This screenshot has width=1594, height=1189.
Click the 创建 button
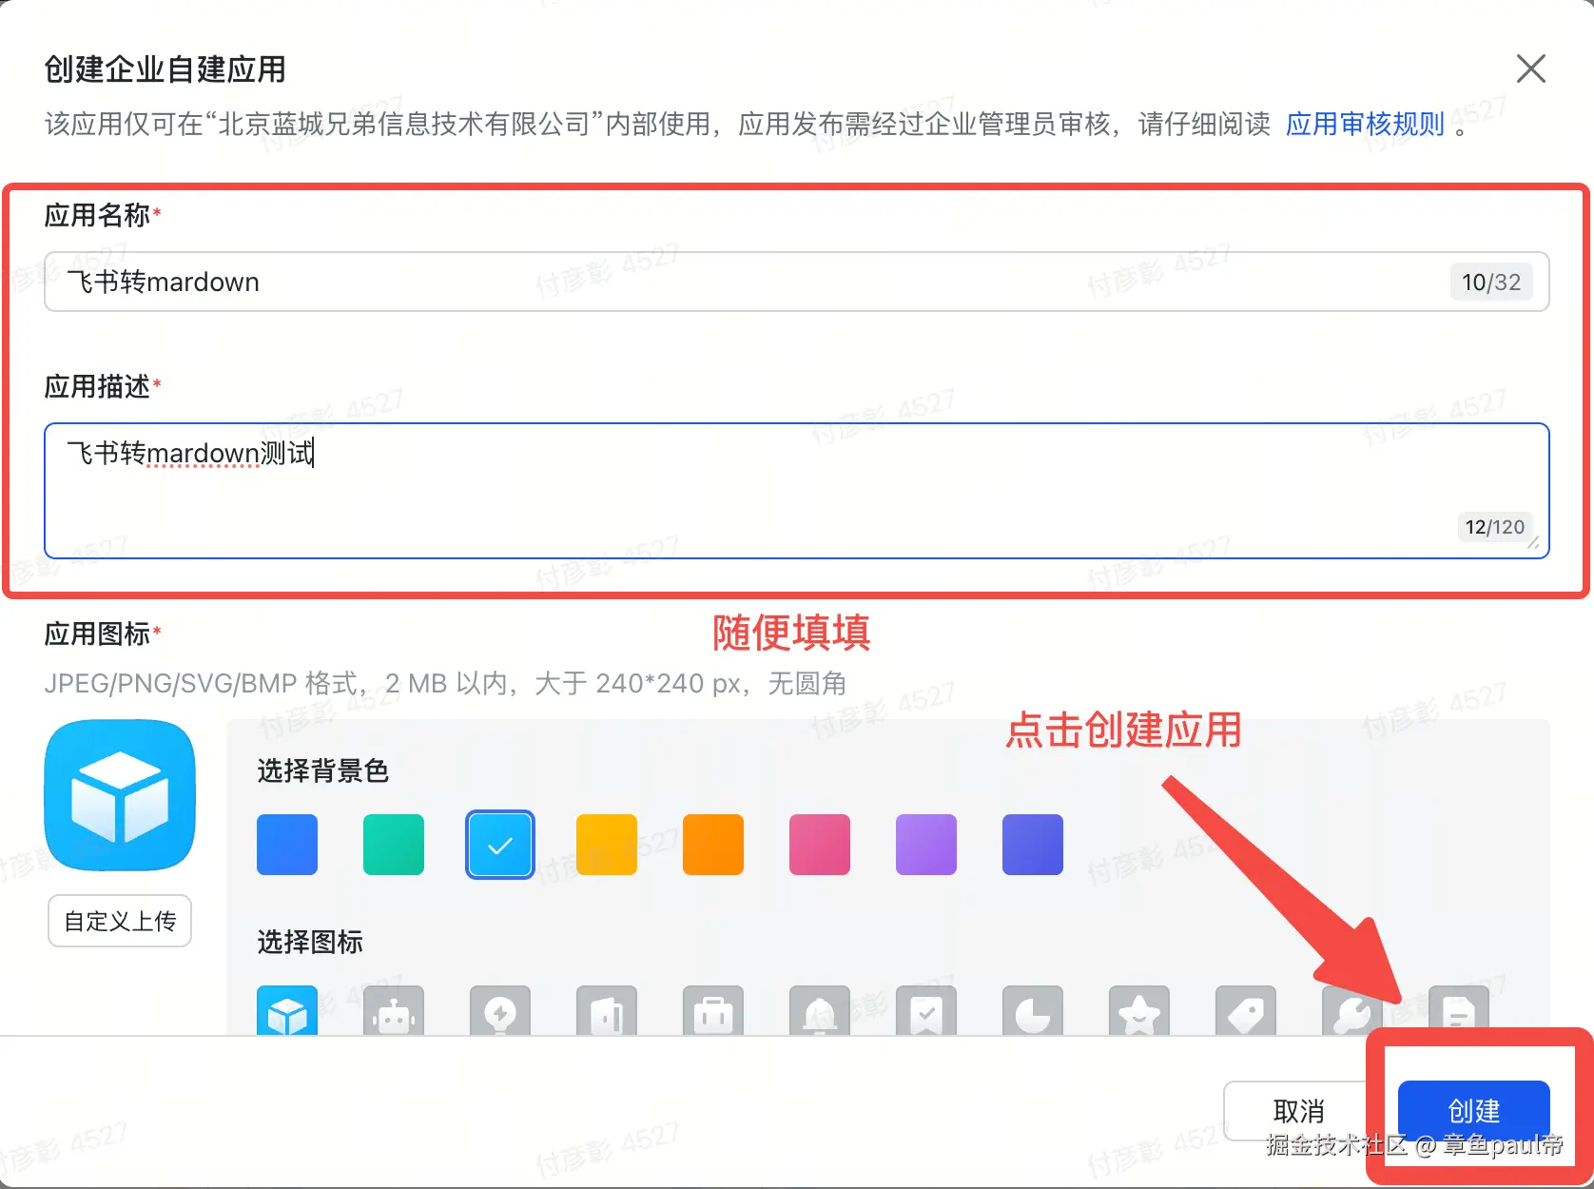(x=1474, y=1111)
